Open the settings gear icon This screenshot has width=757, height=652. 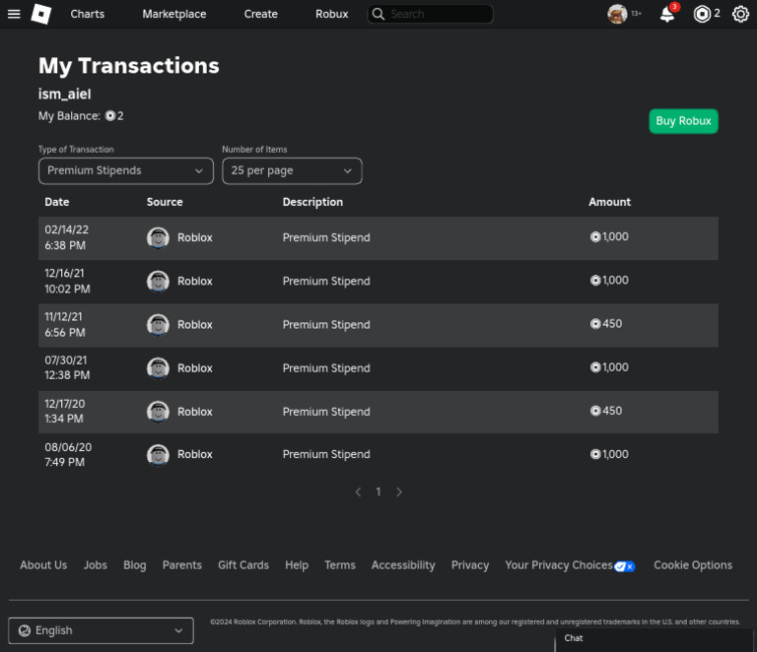(x=740, y=14)
